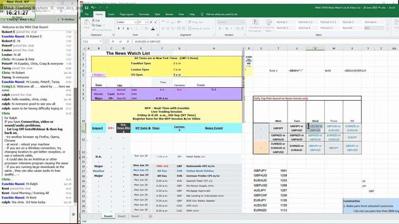The width and height of the screenshot is (399, 224).
Task: Click the News Event header link
Action: point(214,128)
